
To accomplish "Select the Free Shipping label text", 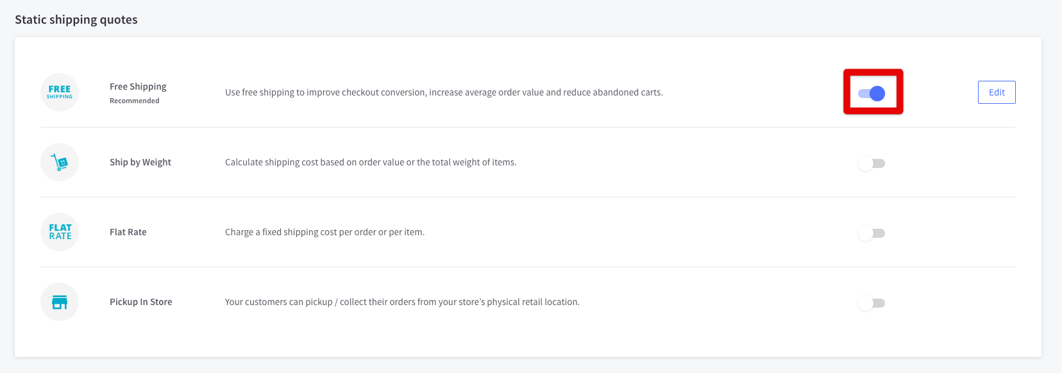I will [138, 87].
